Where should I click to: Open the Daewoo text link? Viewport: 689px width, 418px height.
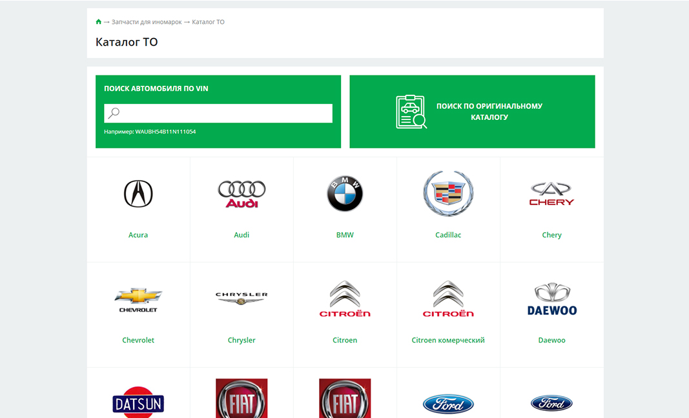pos(552,341)
